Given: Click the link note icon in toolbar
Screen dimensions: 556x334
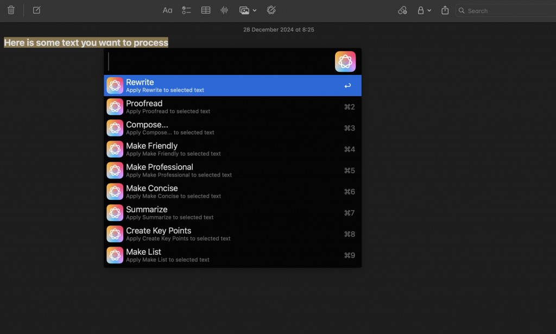Looking at the screenshot, I should (x=402, y=10).
